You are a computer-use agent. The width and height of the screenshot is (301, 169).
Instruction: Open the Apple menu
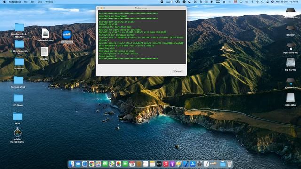coord(4,2)
